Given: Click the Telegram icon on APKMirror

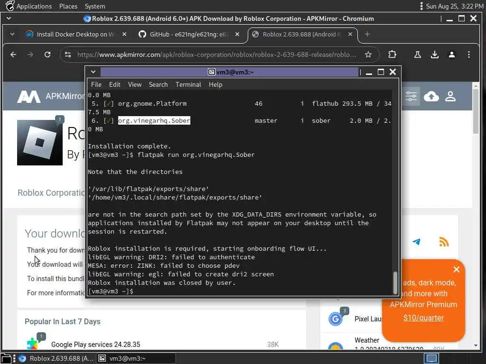Looking at the screenshot, I should click(x=417, y=242).
